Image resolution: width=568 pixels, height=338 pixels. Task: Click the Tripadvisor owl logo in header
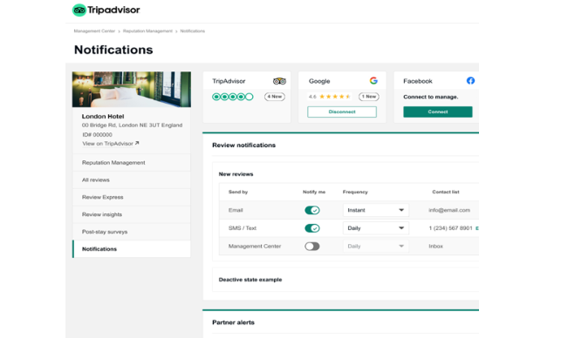[x=79, y=10]
